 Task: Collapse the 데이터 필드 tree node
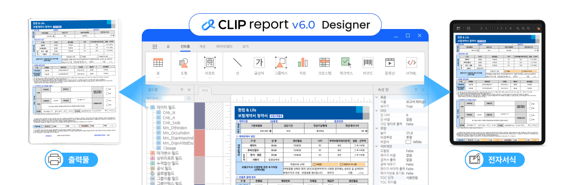pos(147,107)
